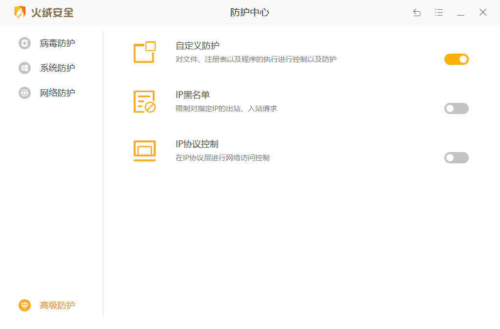Click description 在IP协议层进行网络访问控制
Viewport: 500px width, 329px height.
[222, 157]
